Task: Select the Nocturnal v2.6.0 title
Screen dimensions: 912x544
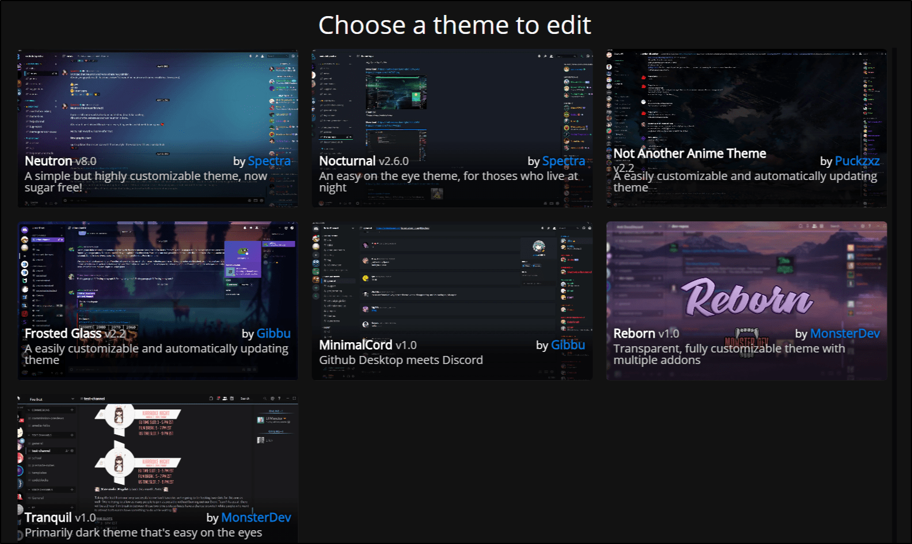Action: tap(363, 161)
